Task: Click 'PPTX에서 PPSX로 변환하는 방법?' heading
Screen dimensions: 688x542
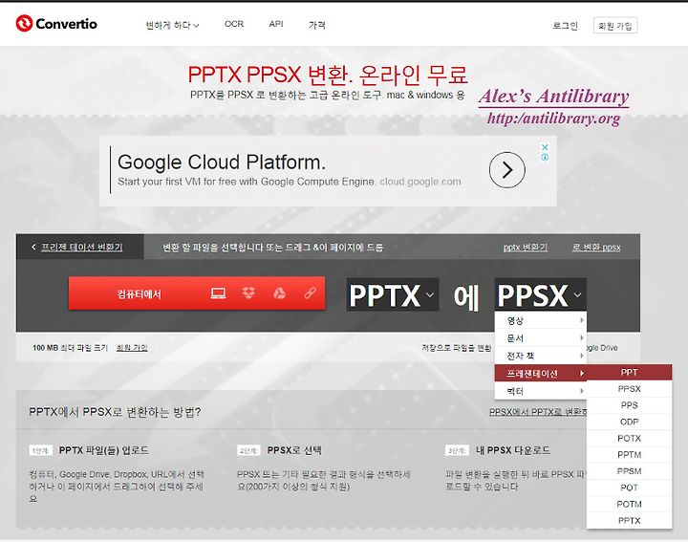Action: (x=115, y=412)
